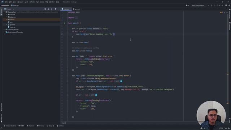Close the go.mod editor tab

[82, 9]
